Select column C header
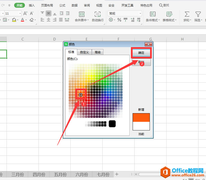Image resolution: width=206 pixels, height=180 pixels. 23,39
